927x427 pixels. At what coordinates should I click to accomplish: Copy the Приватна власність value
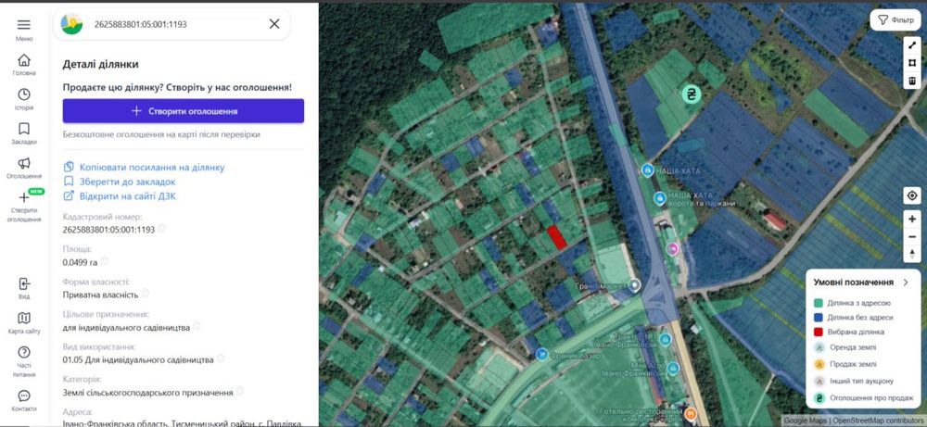[145, 294]
